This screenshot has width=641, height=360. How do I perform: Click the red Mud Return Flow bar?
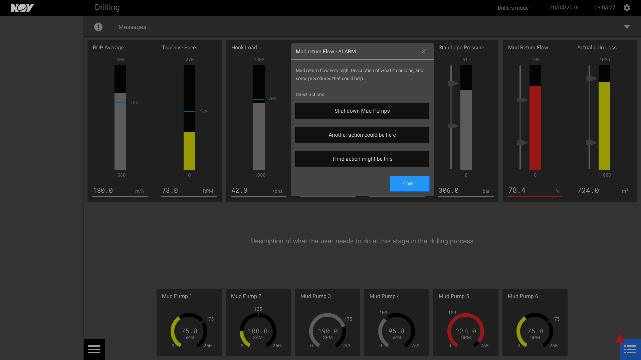click(535, 128)
